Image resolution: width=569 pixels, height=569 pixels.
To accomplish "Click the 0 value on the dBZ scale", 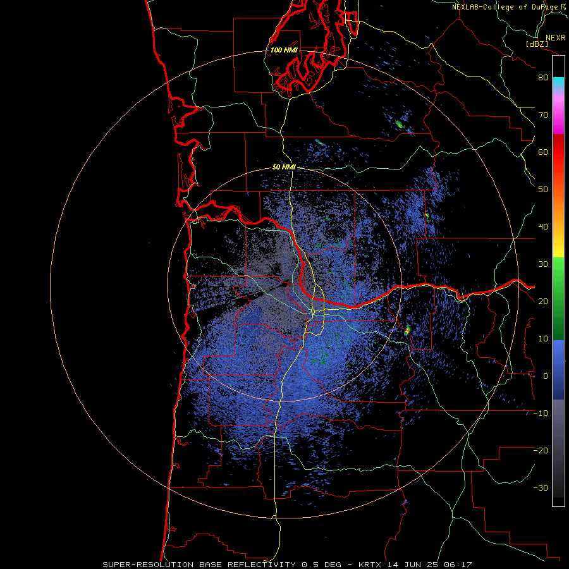I will point(546,376).
